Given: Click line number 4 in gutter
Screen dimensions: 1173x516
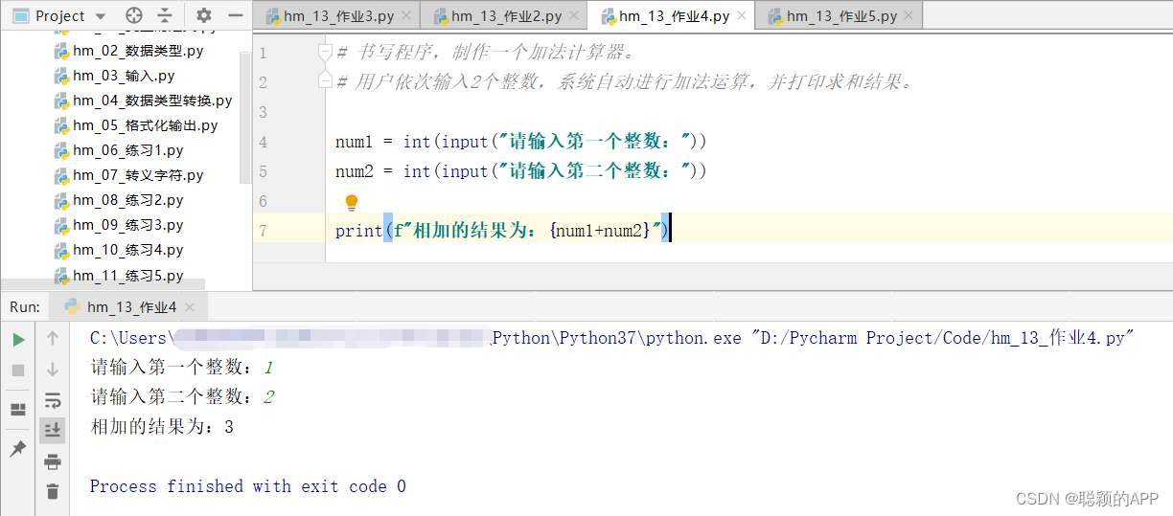Looking at the screenshot, I should 264,142.
